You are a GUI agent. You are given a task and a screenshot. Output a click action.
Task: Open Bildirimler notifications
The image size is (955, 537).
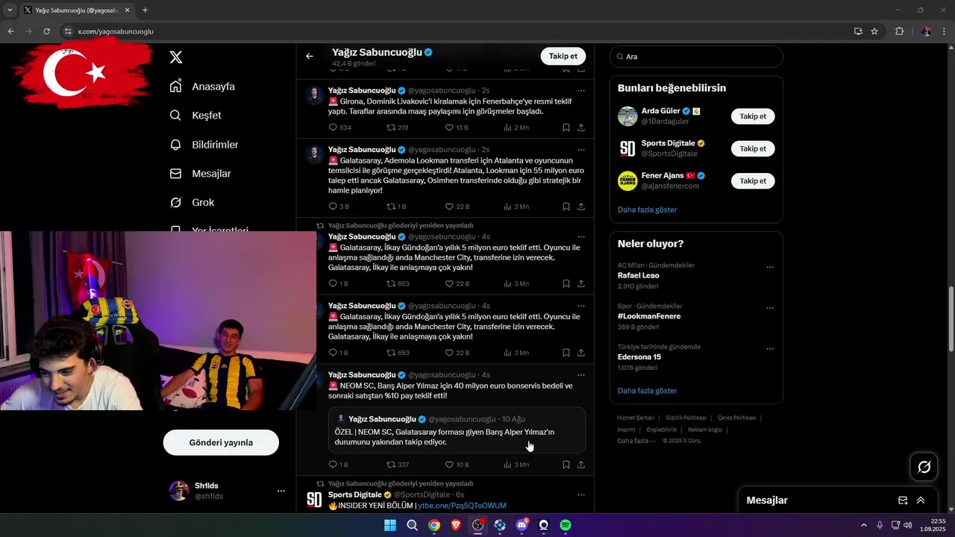pyautogui.click(x=204, y=145)
